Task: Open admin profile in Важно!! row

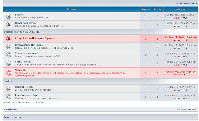Action: [x=178, y=18]
